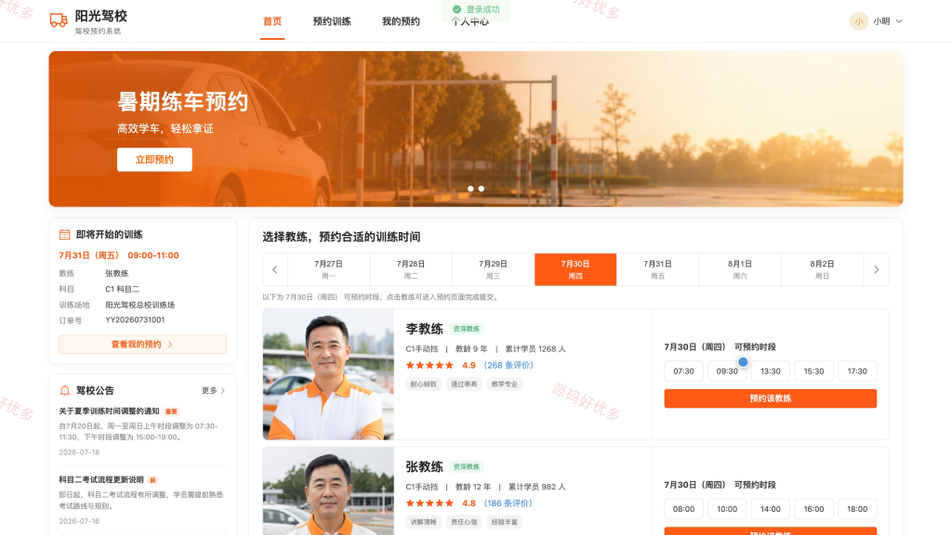Select the date 7月30日 周四
The height and width of the screenshot is (535, 952).
point(575,269)
